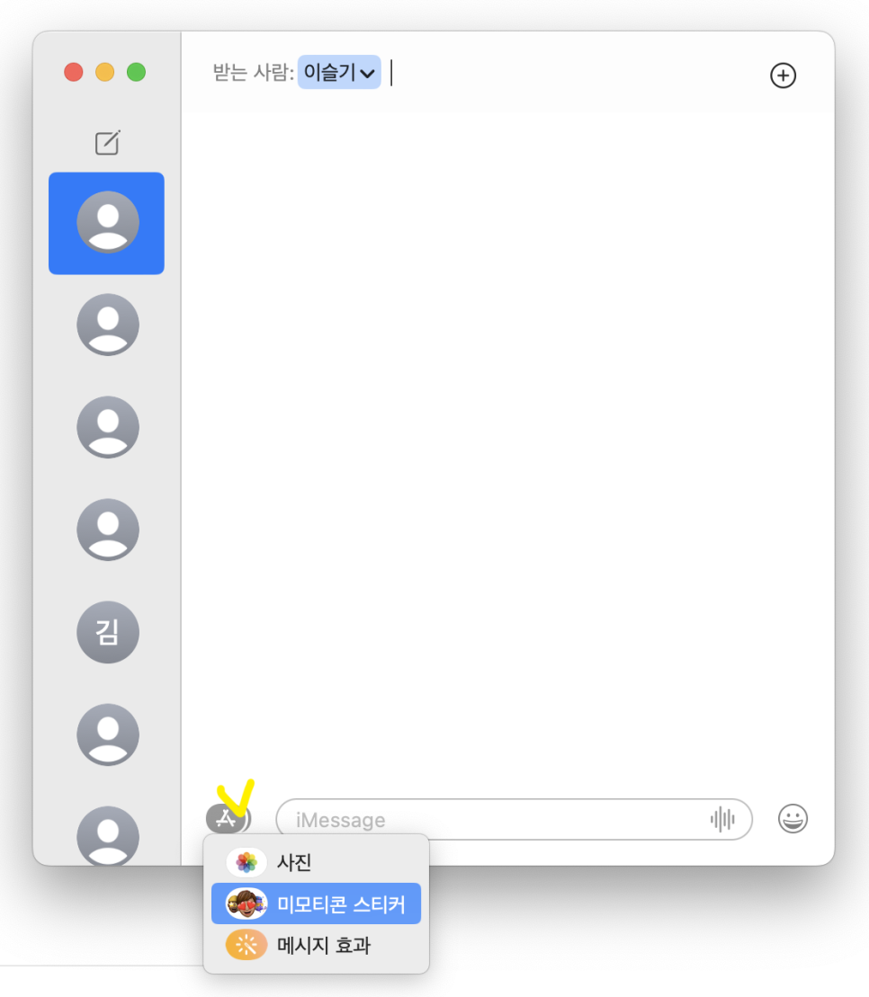Viewport: 869px width, 997px height.
Task: Open the second conversation avatar
Action: pos(108,325)
